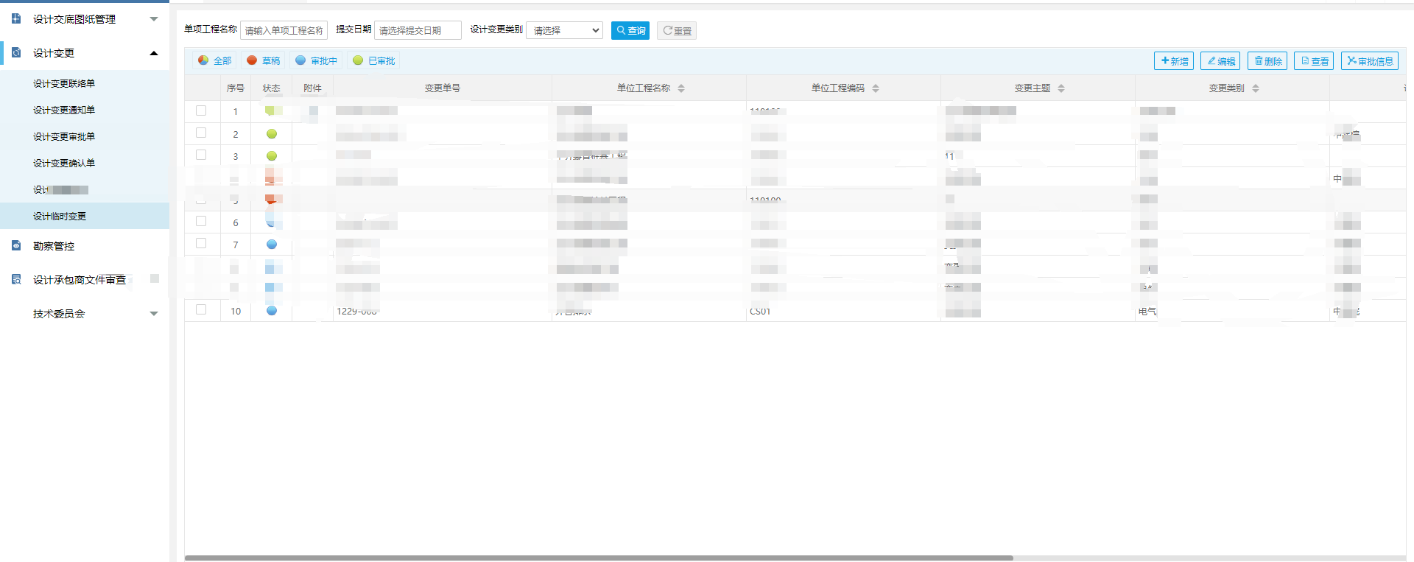Click the green status dot in row 3
The height and width of the screenshot is (562, 1414).
272,156
